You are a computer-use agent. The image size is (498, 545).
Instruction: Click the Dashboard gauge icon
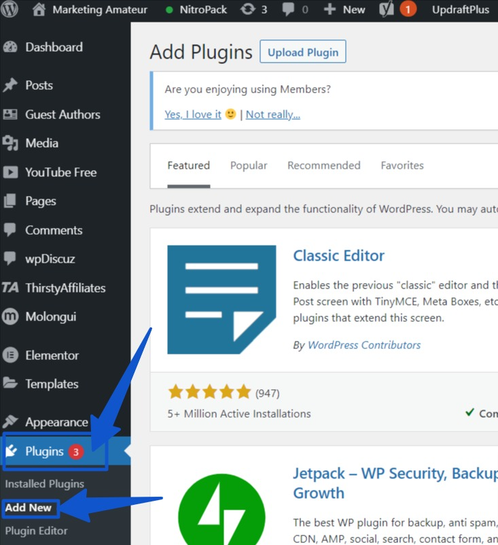click(10, 47)
